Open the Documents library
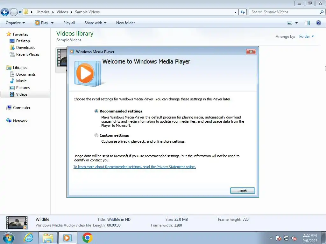 coord(26,74)
